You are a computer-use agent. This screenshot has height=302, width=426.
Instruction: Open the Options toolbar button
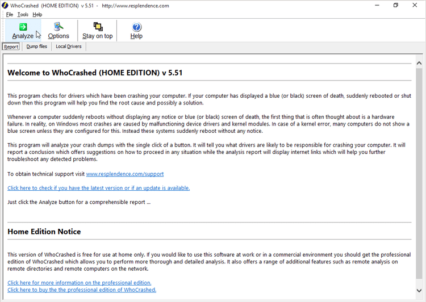(59, 31)
